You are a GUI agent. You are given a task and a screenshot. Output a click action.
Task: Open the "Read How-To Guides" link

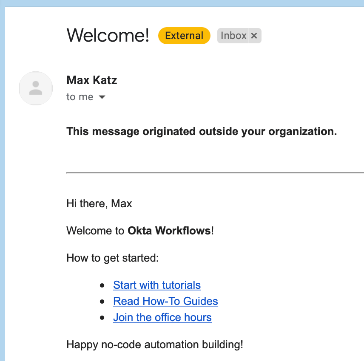(165, 301)
